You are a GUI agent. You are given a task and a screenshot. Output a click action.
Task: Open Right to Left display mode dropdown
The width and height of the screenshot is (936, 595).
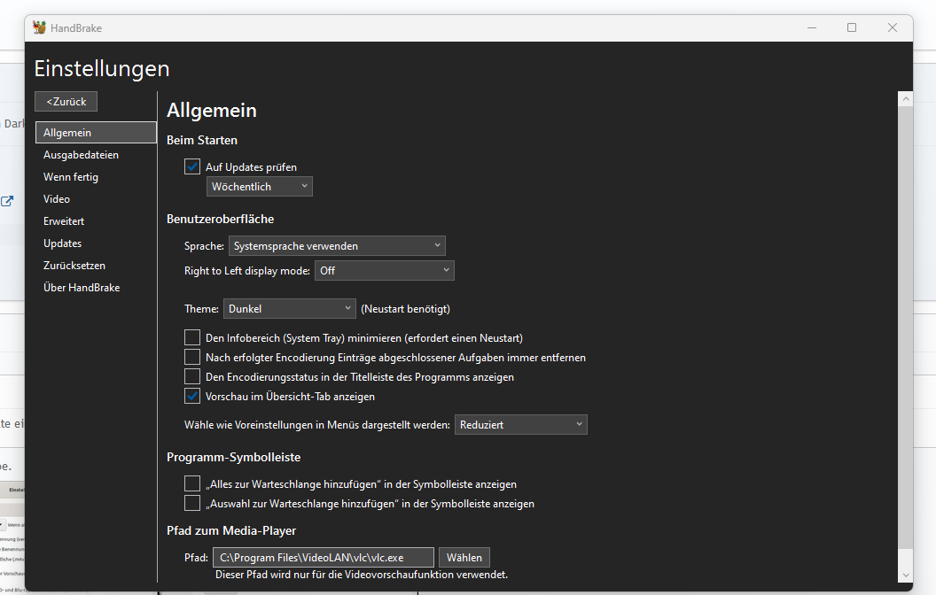(x=385, y=271)
